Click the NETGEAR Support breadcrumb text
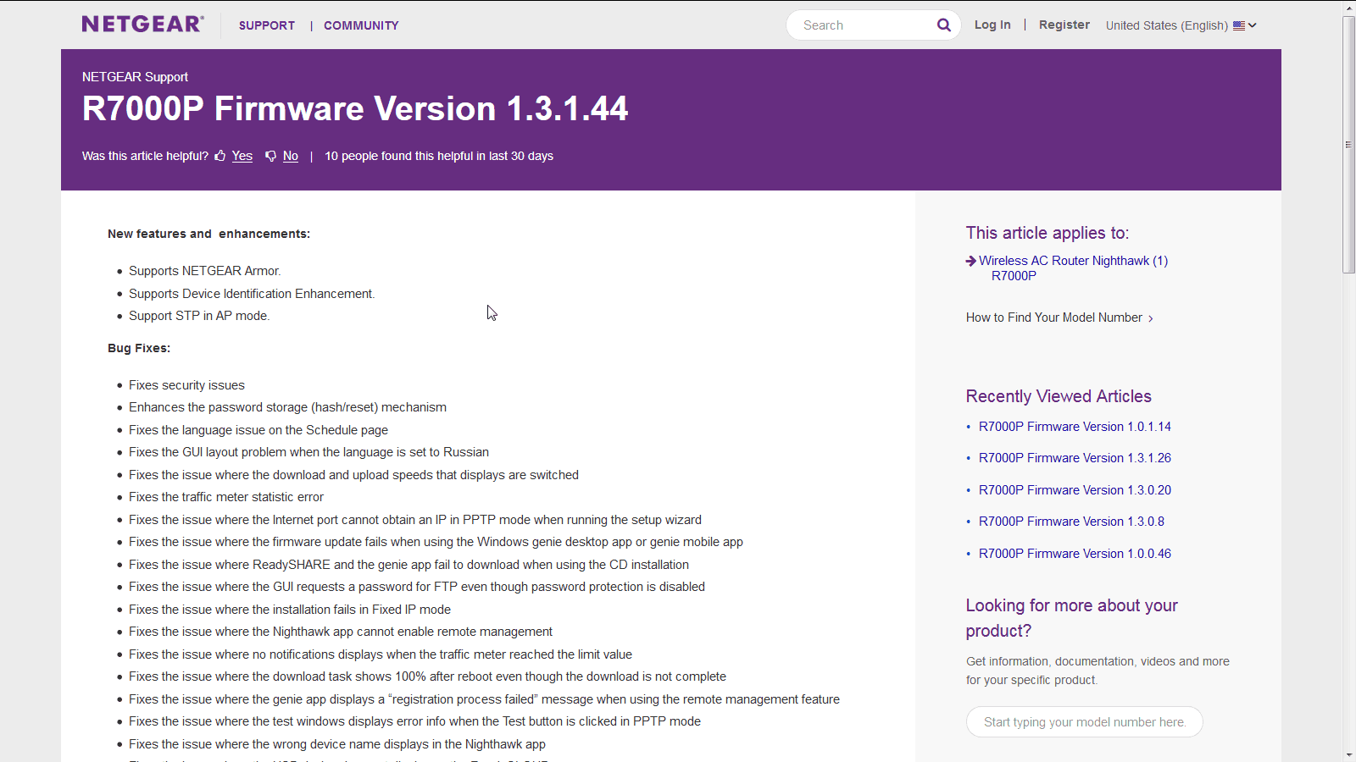This screenshot has height=762, width=1356. [135, 77]
